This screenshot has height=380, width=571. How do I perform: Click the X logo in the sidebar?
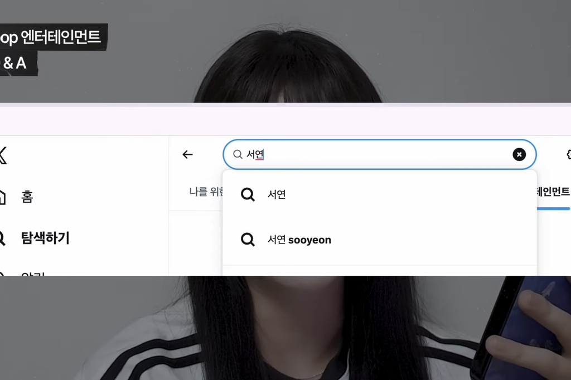(x=3, y=154)
